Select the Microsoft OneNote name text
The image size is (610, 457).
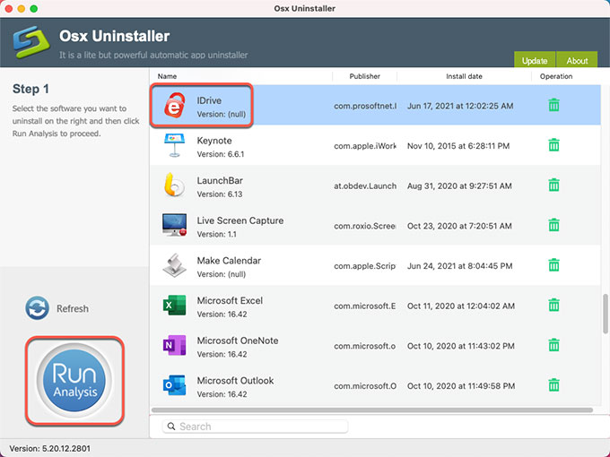coord(238,341)
